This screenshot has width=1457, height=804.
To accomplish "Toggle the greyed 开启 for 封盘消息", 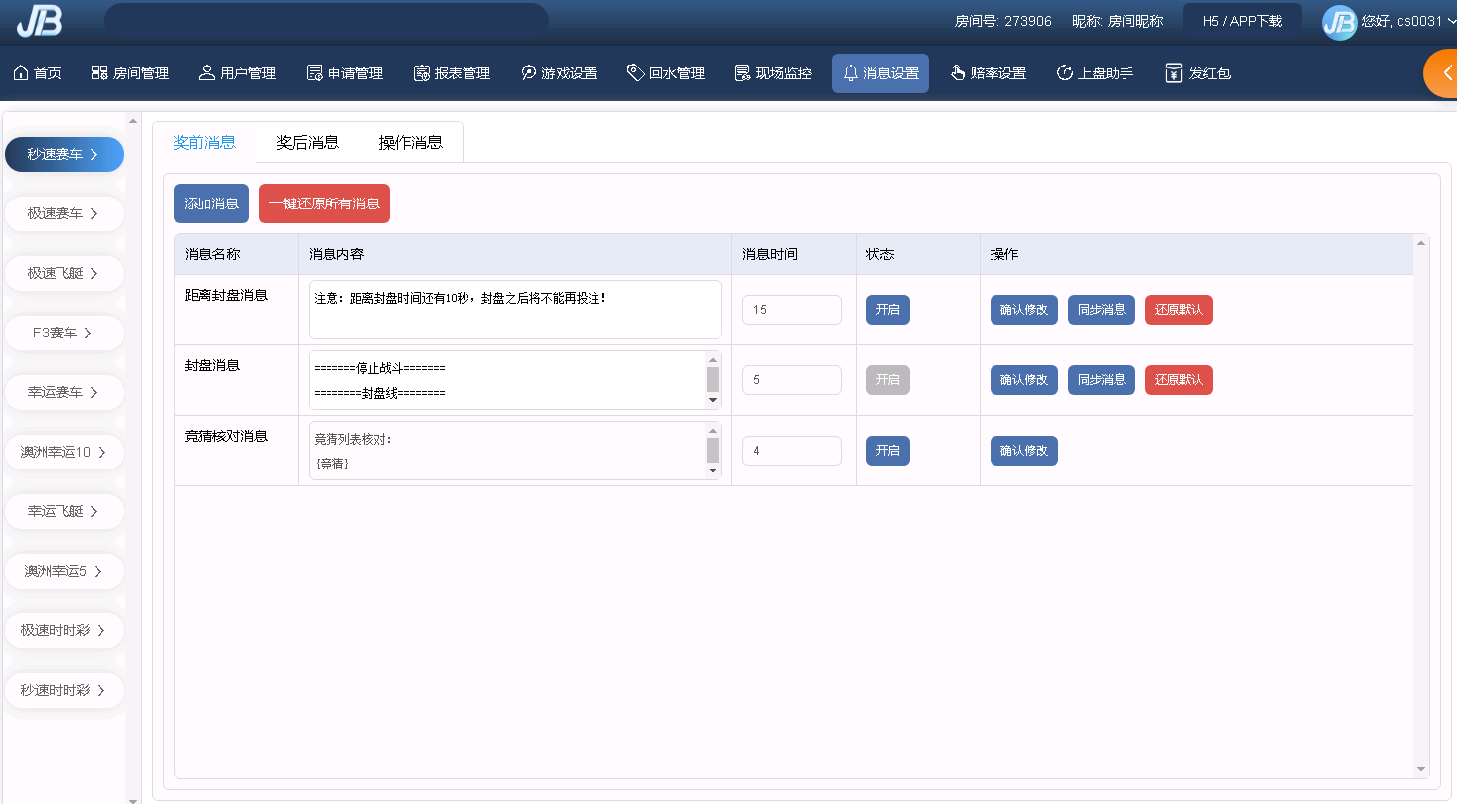I will 887,380.
